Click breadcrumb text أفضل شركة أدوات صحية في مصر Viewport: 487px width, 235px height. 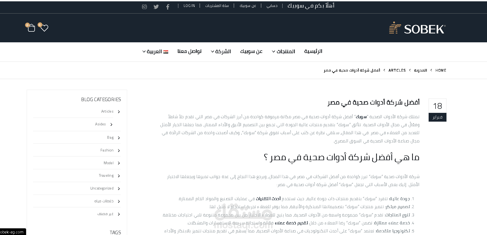[352, 70]
